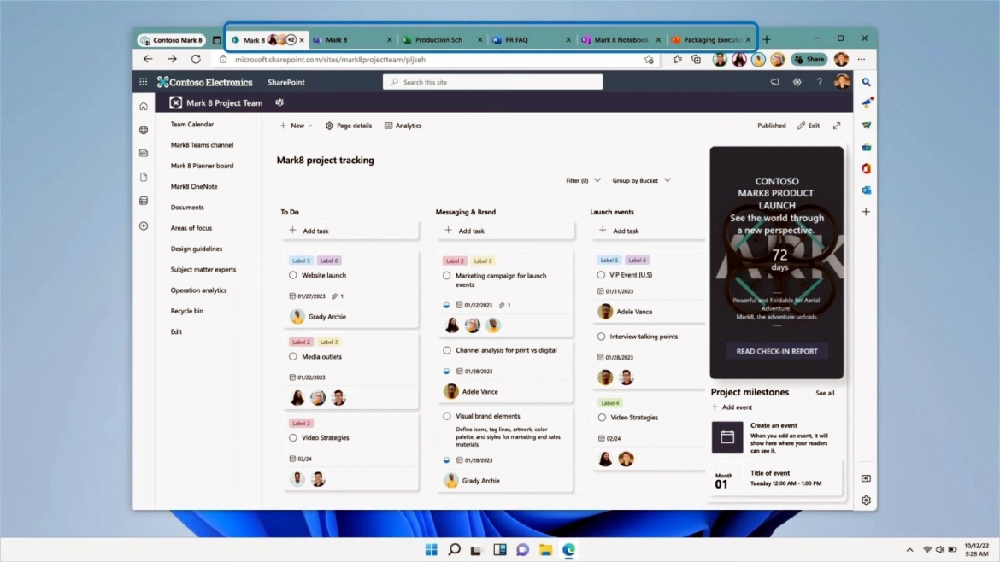The width and height of the screenshot is (1000, 562).
Task: Switch to the Mark 8 Notebook tab
Action: coord(621,39)
